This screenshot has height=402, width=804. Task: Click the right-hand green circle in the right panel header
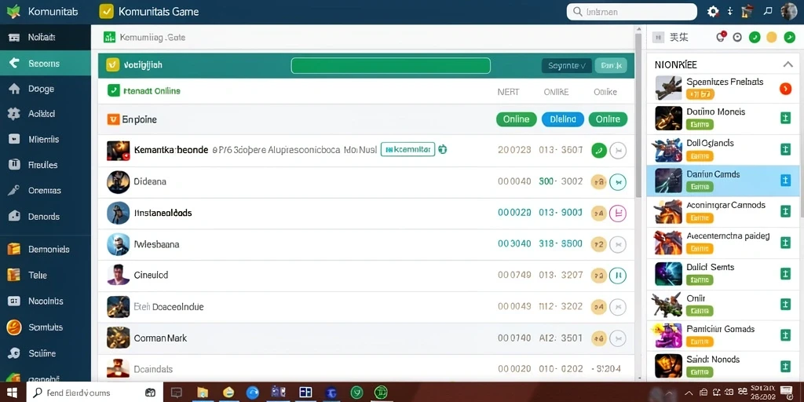789,38
